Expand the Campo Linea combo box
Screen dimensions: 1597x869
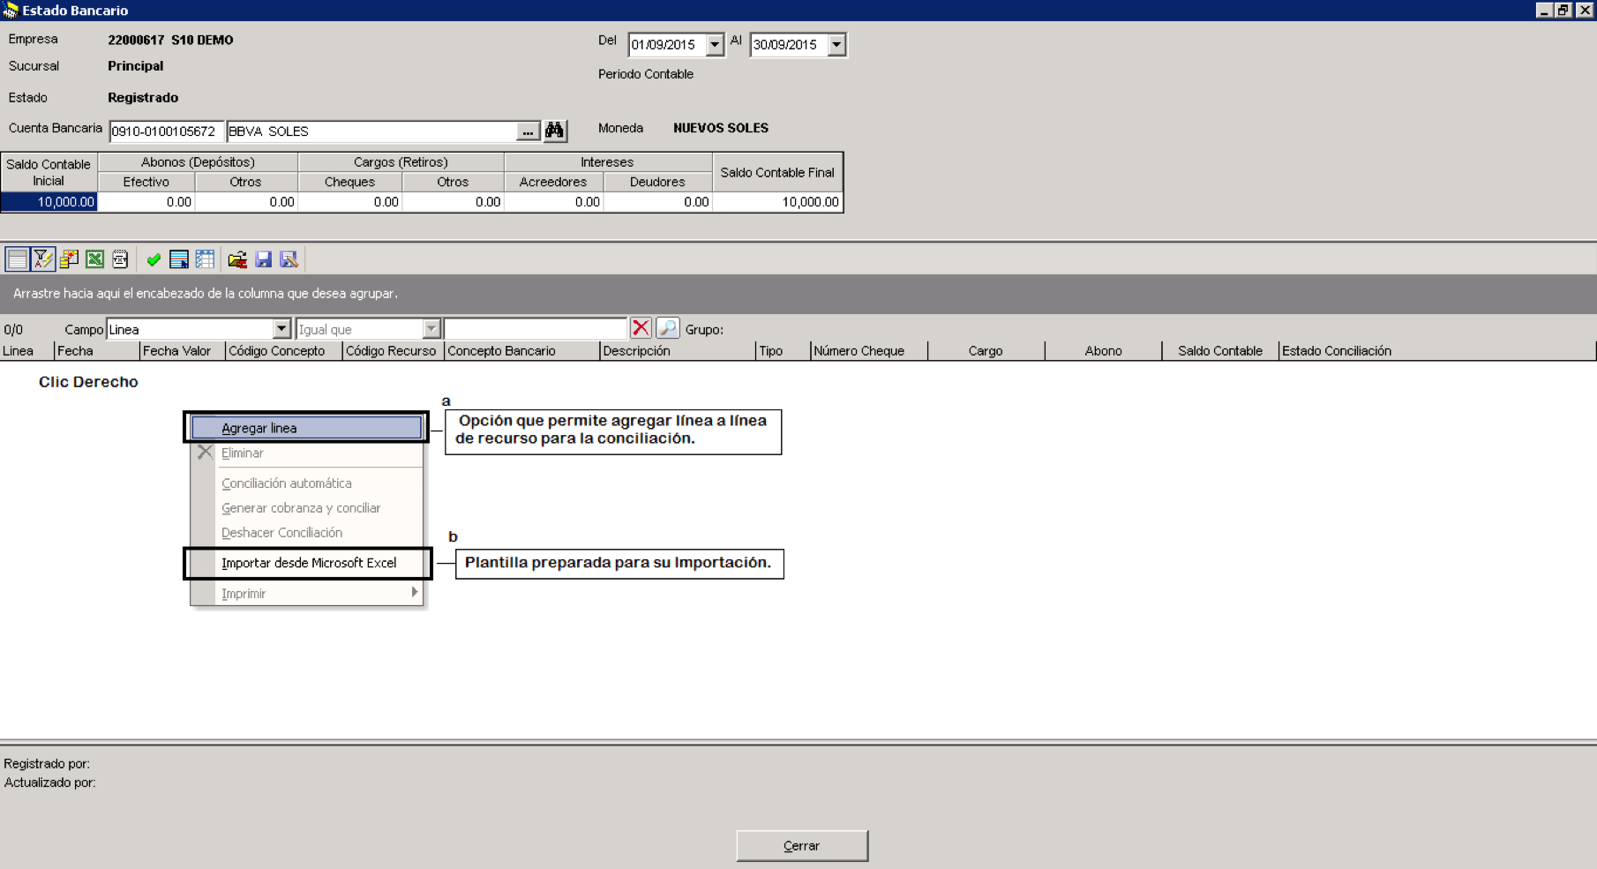(x=281, y=329)
